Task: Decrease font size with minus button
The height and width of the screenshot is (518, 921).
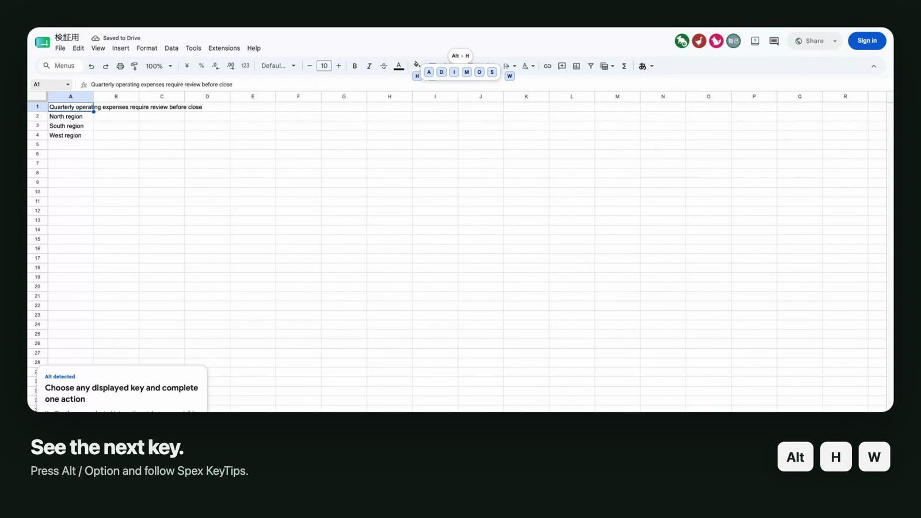Action: click(310, 66)
